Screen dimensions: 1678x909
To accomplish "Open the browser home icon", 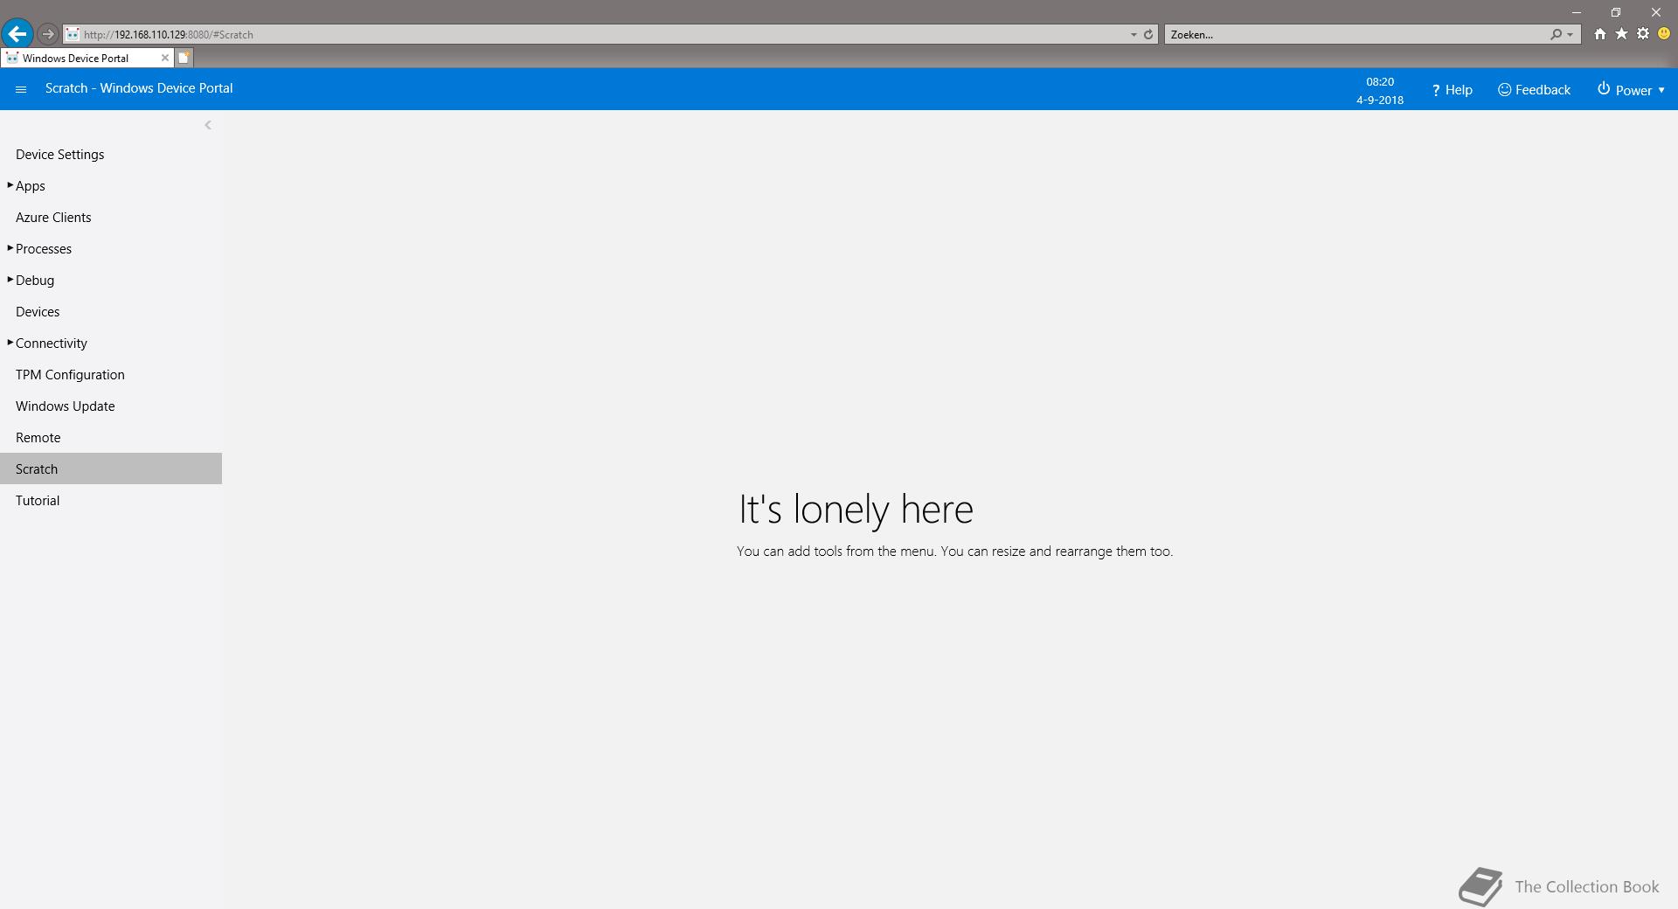I will (1599, 34).
